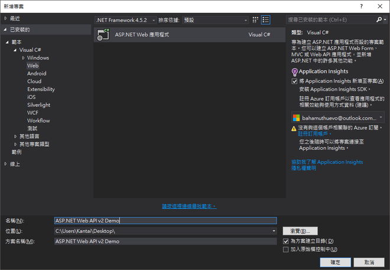
Task: Select the Android tree item
Action: point(37,74)
